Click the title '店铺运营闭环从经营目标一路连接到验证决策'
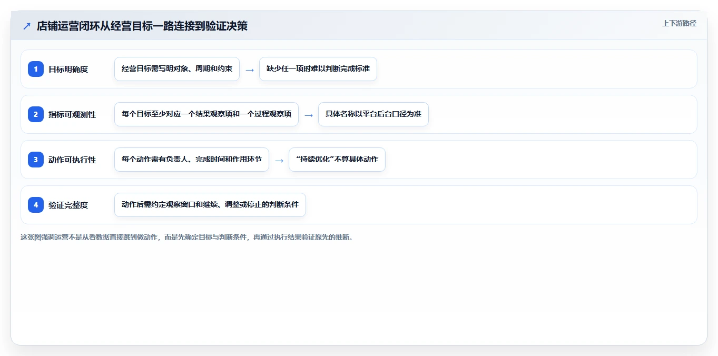The image size is (718, 356). point(142,26)
